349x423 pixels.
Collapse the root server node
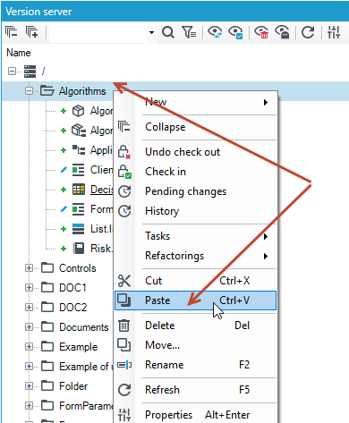pos(12,72)
